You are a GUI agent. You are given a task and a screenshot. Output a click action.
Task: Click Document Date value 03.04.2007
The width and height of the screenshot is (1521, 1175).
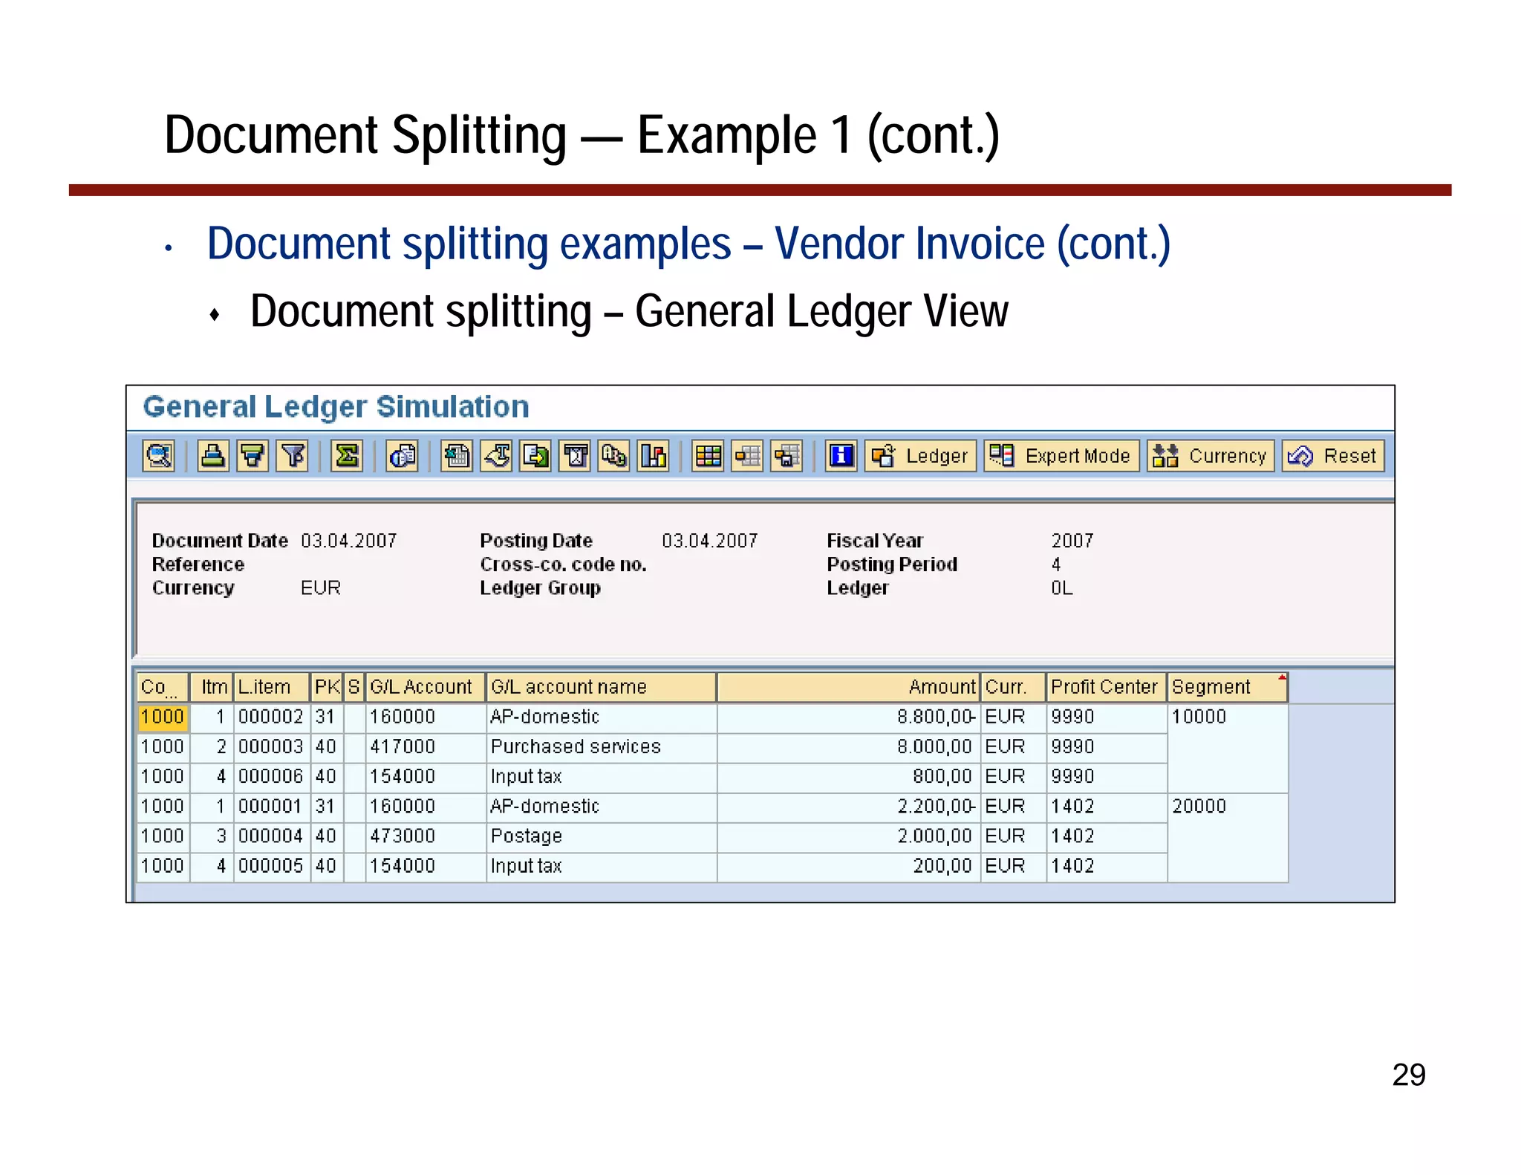[x=348, y=541]
